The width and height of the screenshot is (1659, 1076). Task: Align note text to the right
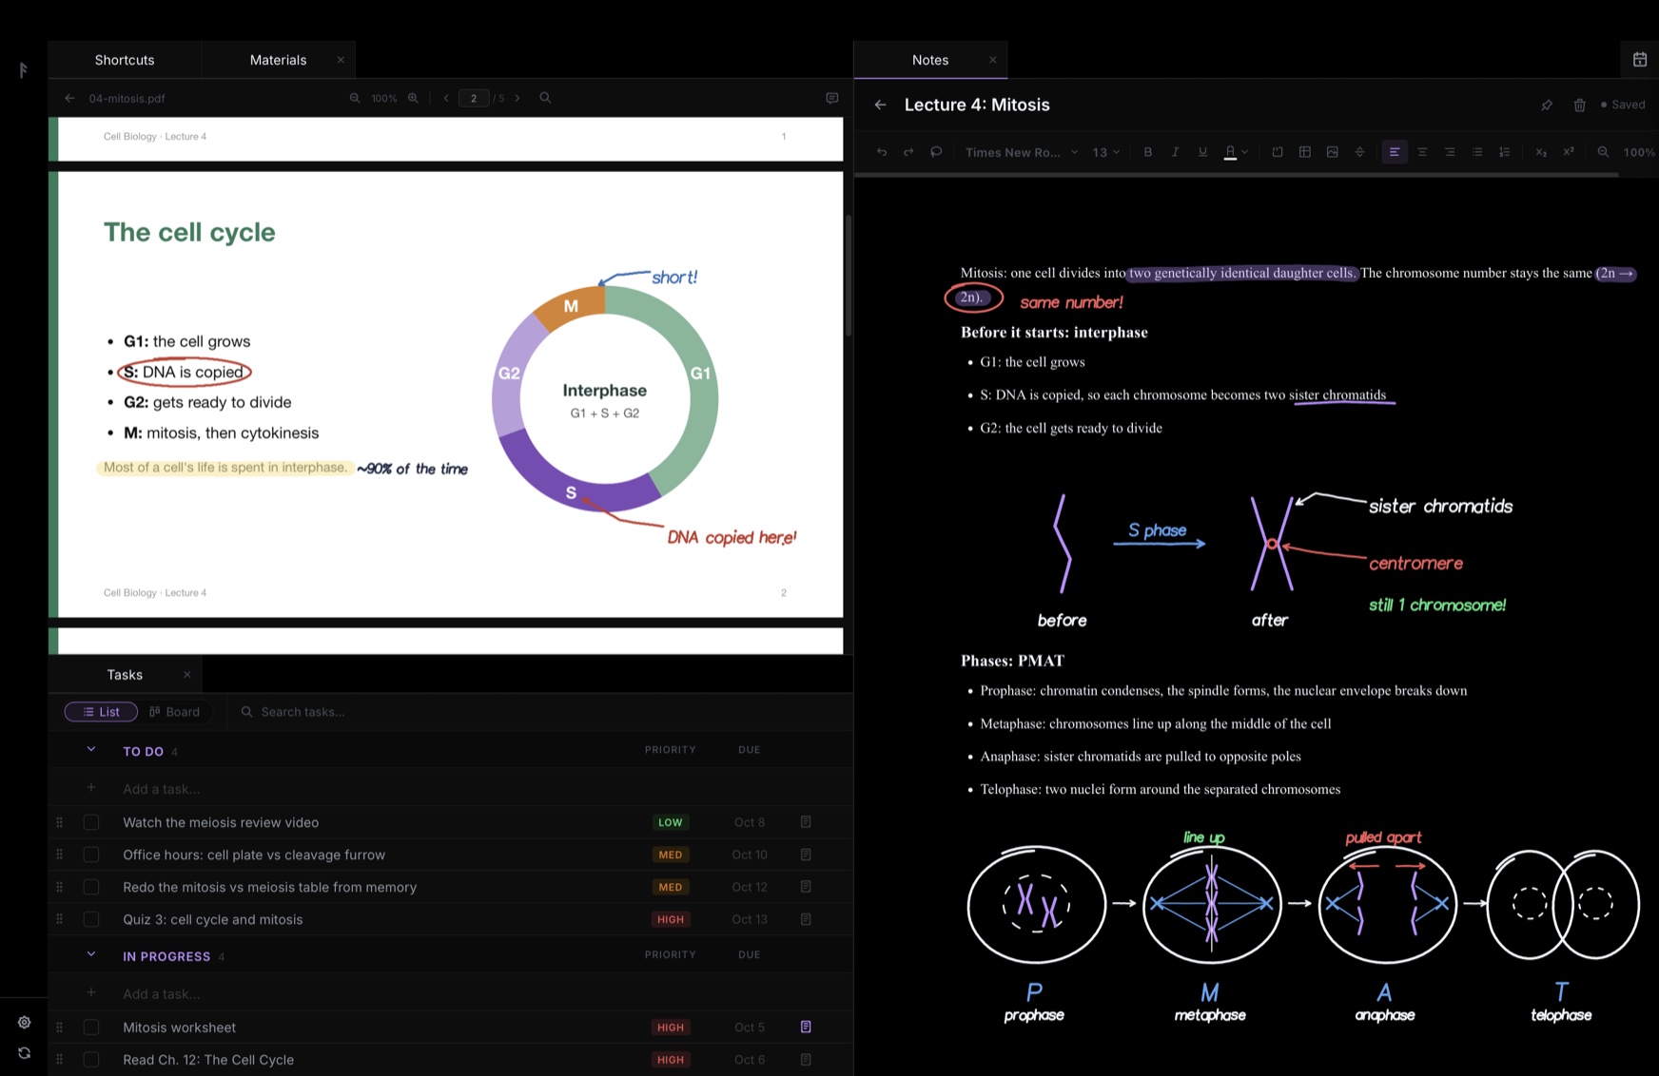[x=1450, y=152]
